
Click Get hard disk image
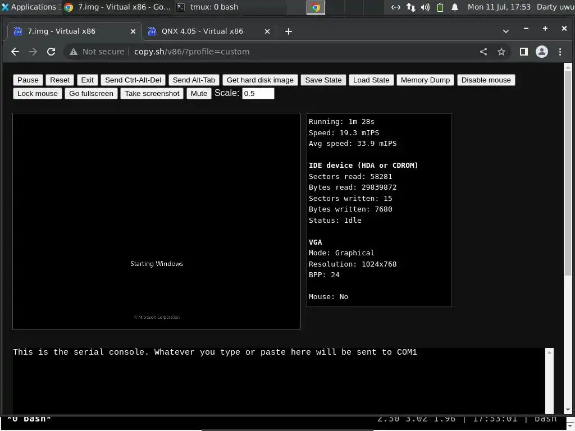tap(260, 80)
